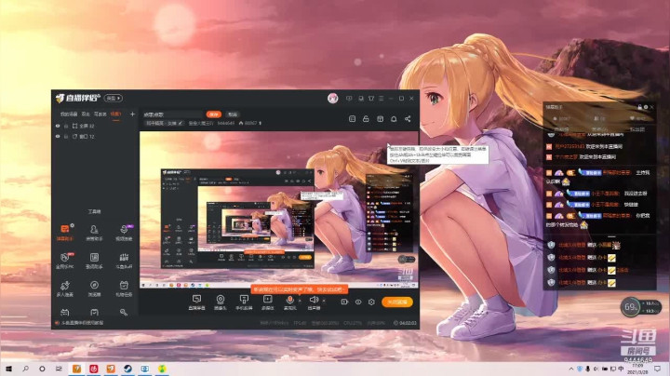Mute the 麦克风 microphone
This screenshot has width=670, height=376.
pyautogui.click(x=289, y=302)
